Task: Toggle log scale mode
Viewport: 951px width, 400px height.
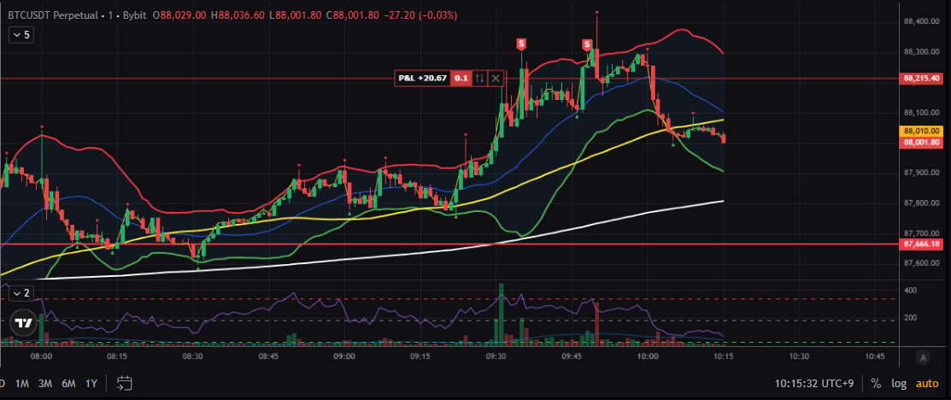Action: [899, 383]
